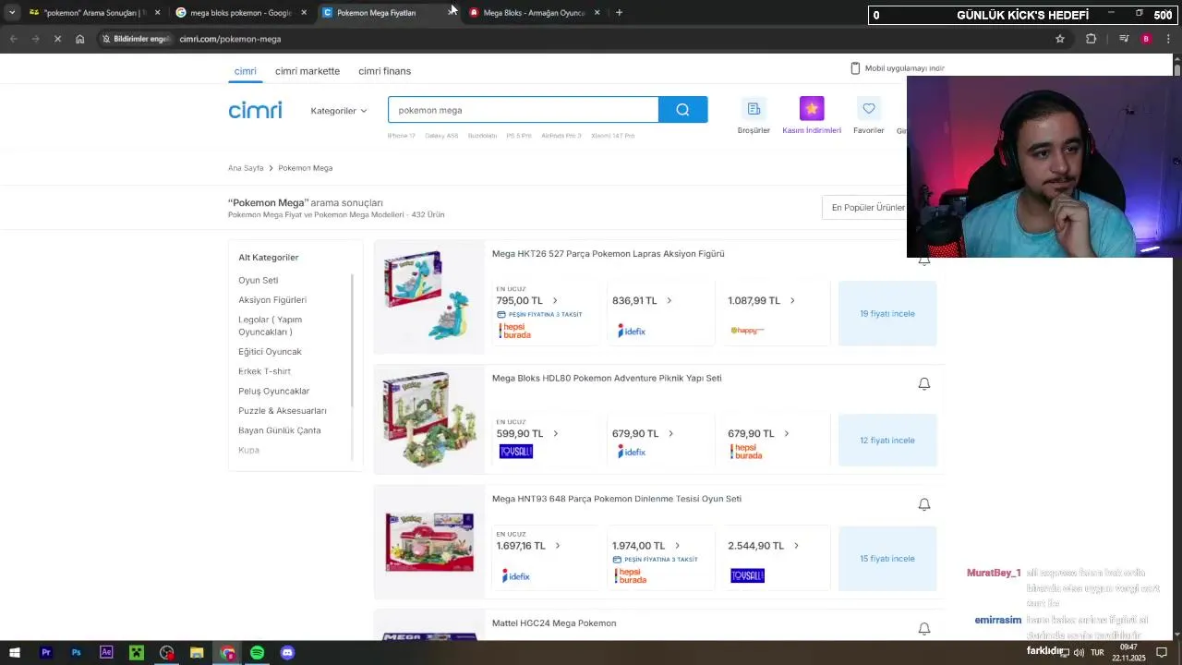The height and width of the screenshot is (665, 1182).
Task: Open Chrome profile avatar B
Action: (1146, 39)
